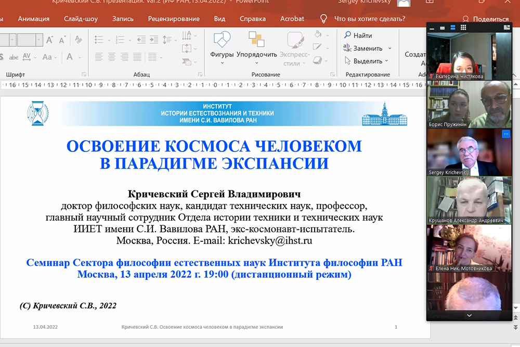This screenshot has height=347, width=520.
Task: Switch to the Рецензирование tab
Action: point(173,19)
